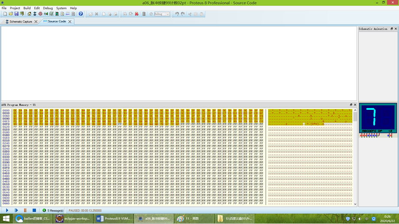This screenshot has width=399, height=224.
Task: Open the Paint '11 - 画图' taskbar window
Action: 194,218
